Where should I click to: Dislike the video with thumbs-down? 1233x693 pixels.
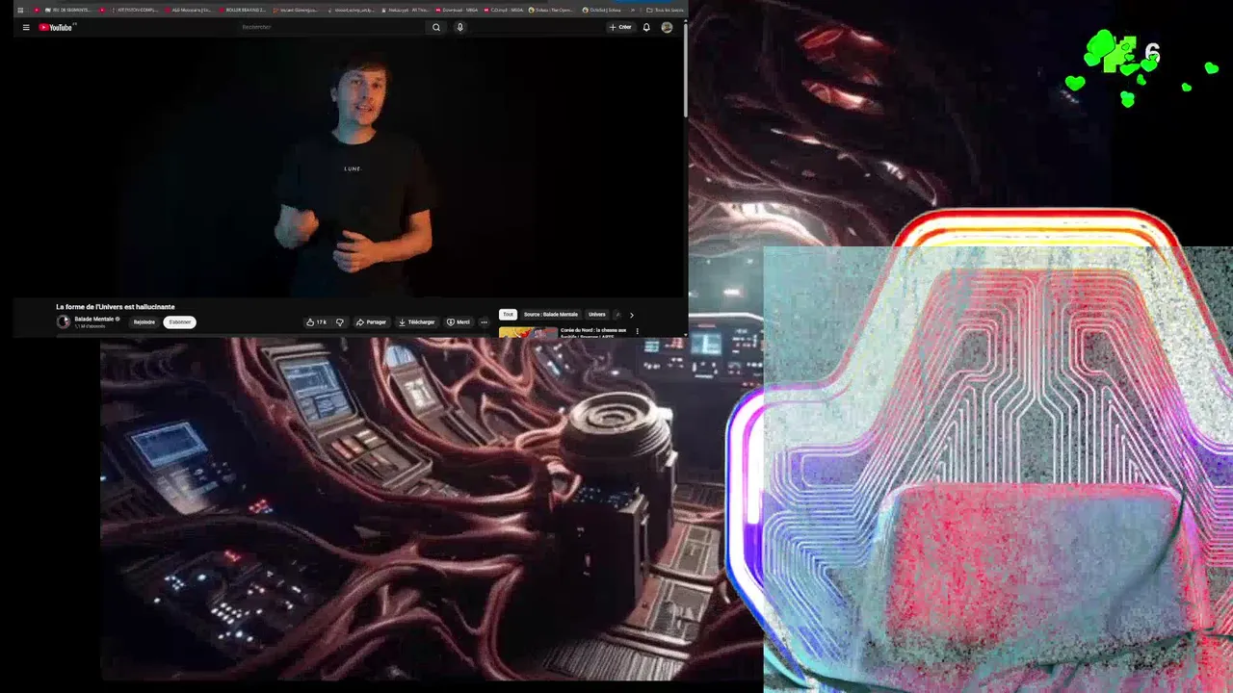click(339, 322)
